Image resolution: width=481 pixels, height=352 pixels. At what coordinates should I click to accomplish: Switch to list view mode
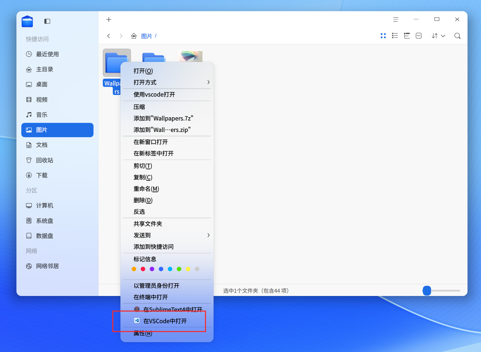point(395,36)
